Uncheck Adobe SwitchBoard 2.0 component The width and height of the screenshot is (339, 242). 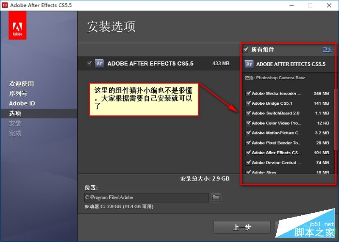(248, 113)
